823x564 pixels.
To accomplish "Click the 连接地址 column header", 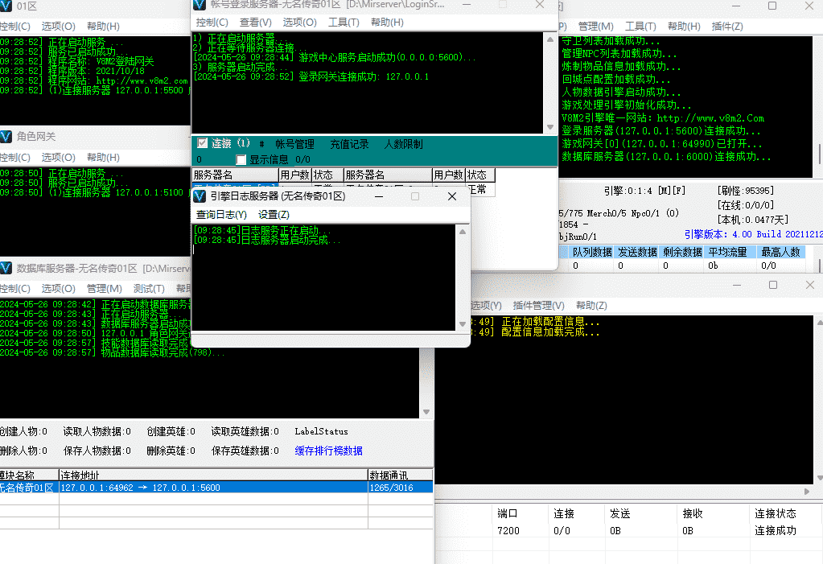I will point(213,475).
